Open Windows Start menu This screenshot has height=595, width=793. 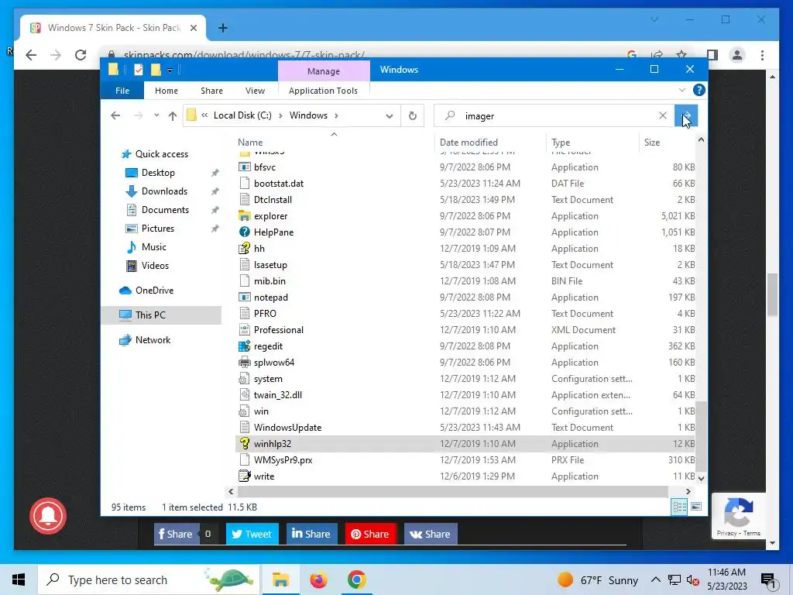point(19,580)
